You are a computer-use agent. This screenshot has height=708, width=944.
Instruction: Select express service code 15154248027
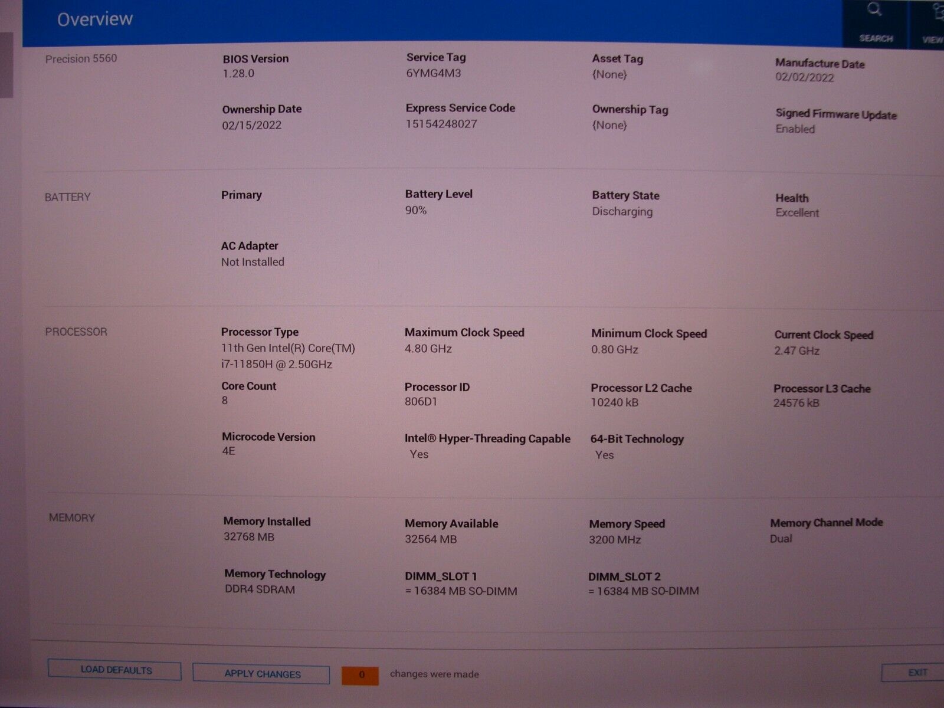point(441,124)
